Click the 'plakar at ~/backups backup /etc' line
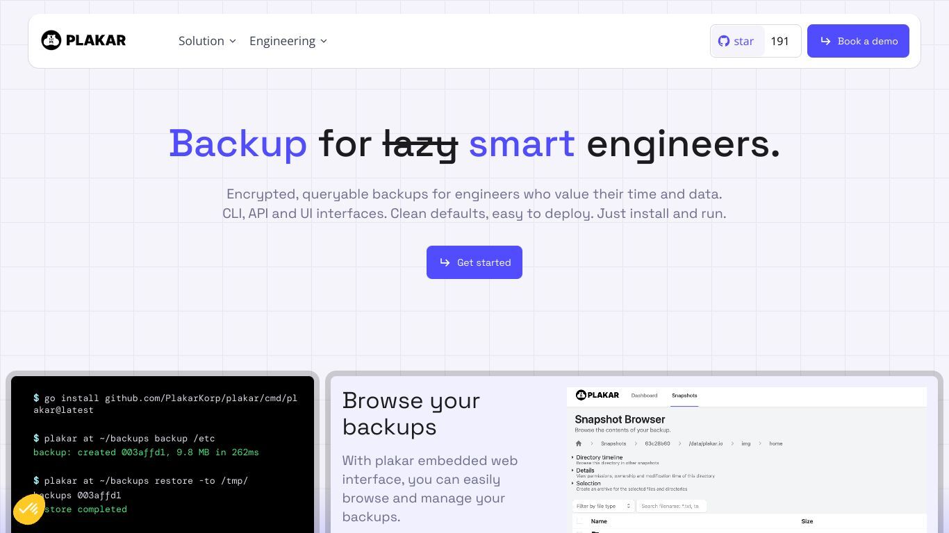This screenshot has height=533, width=949. [124, 439]
